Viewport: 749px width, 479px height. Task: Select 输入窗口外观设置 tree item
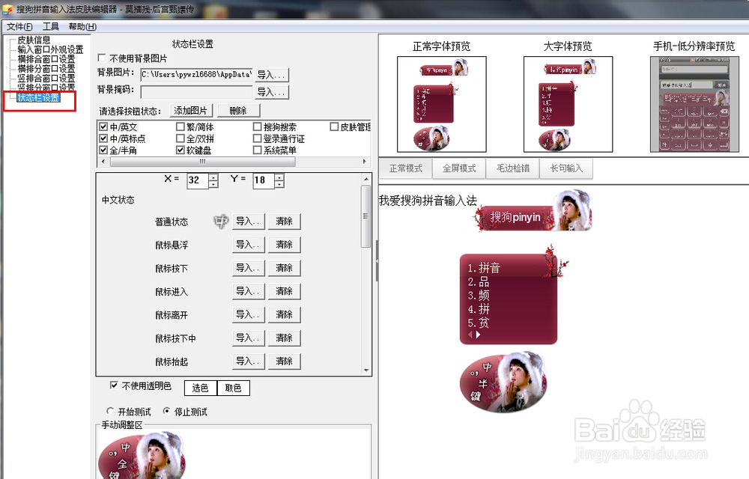pyautogui.click(x=51, y=49)
